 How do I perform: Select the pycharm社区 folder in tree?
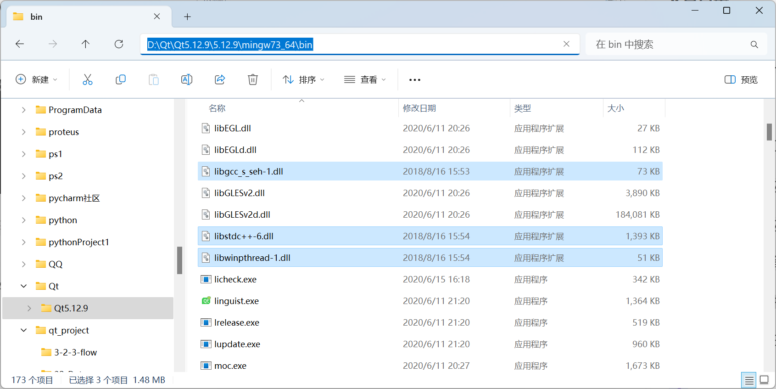point(74,198)
